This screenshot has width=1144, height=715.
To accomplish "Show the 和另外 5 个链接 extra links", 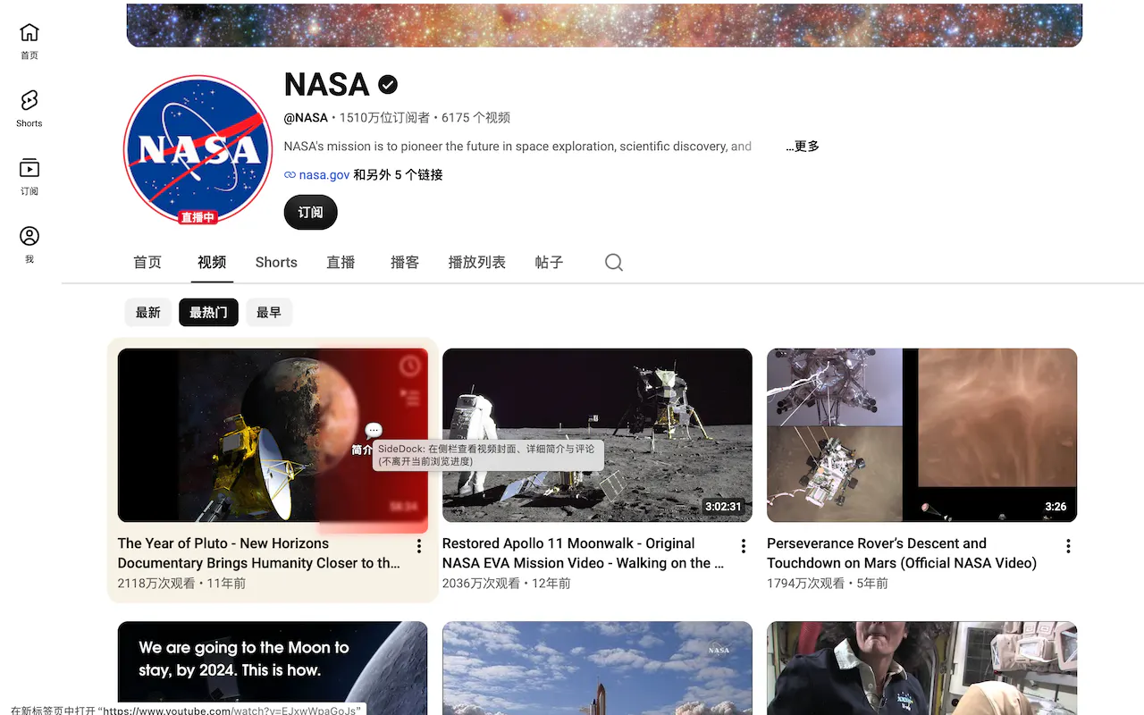I will pyautogui.click(x=398, y=175).
